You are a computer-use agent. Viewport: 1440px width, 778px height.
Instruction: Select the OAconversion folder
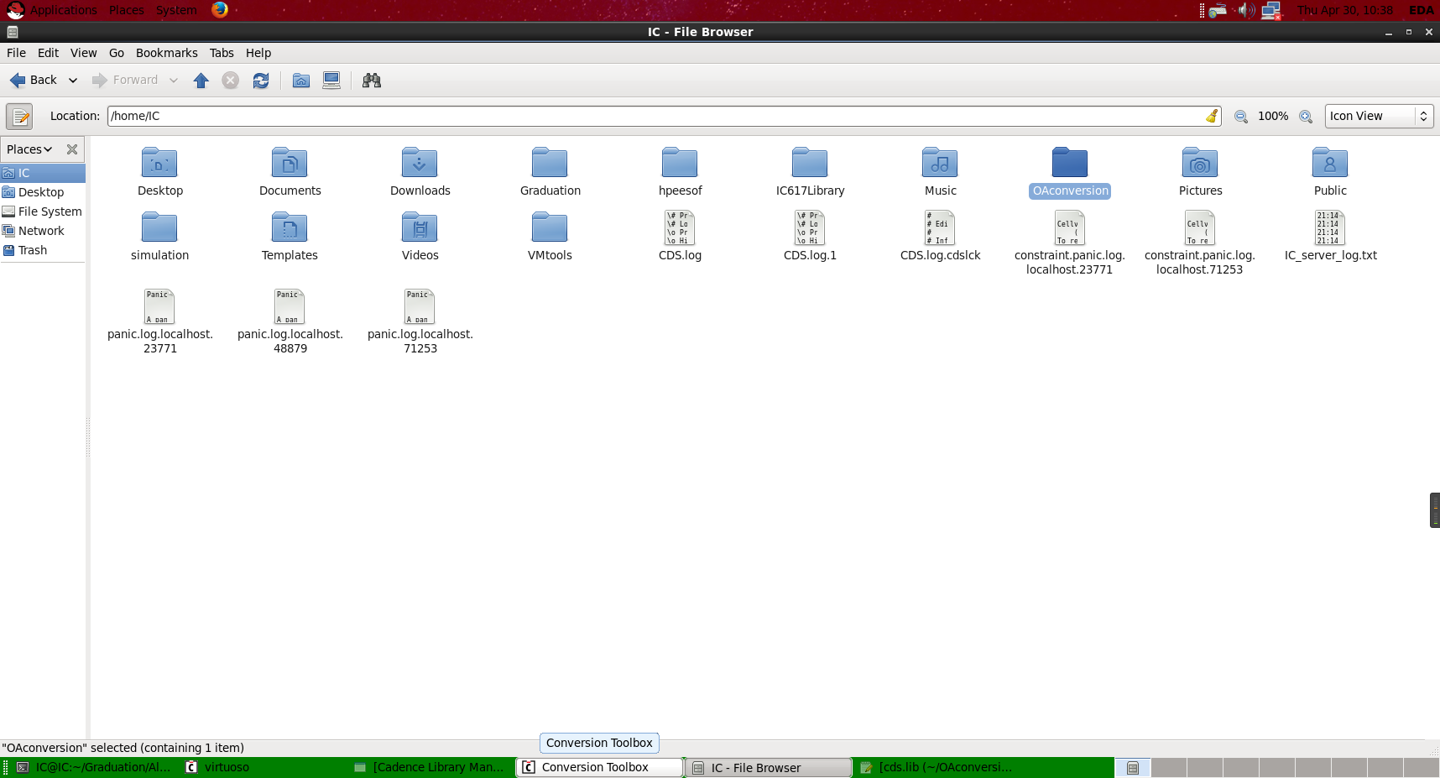(x=1069, y=163)
